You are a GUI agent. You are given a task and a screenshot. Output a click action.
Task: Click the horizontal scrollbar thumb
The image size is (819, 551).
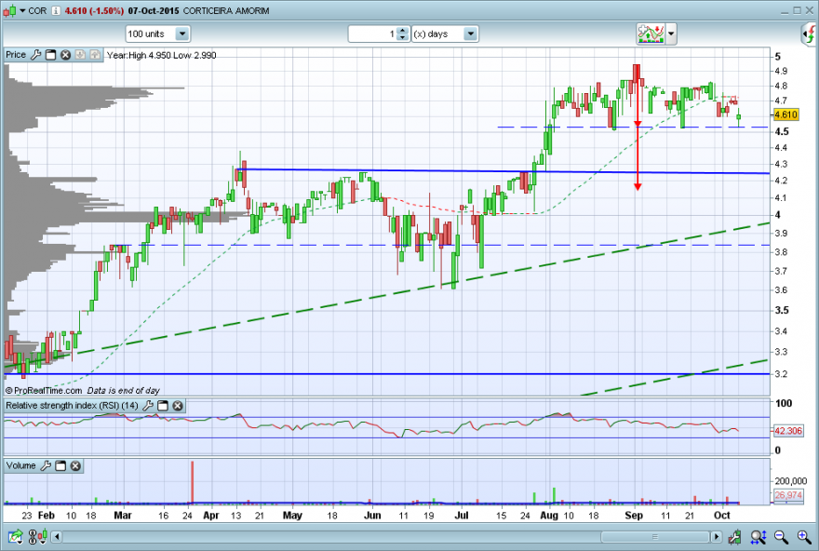[654, 536]
